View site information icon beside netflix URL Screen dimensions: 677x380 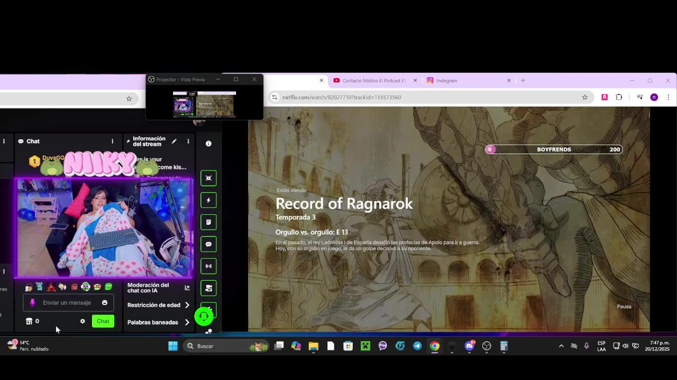coord(274,97)
